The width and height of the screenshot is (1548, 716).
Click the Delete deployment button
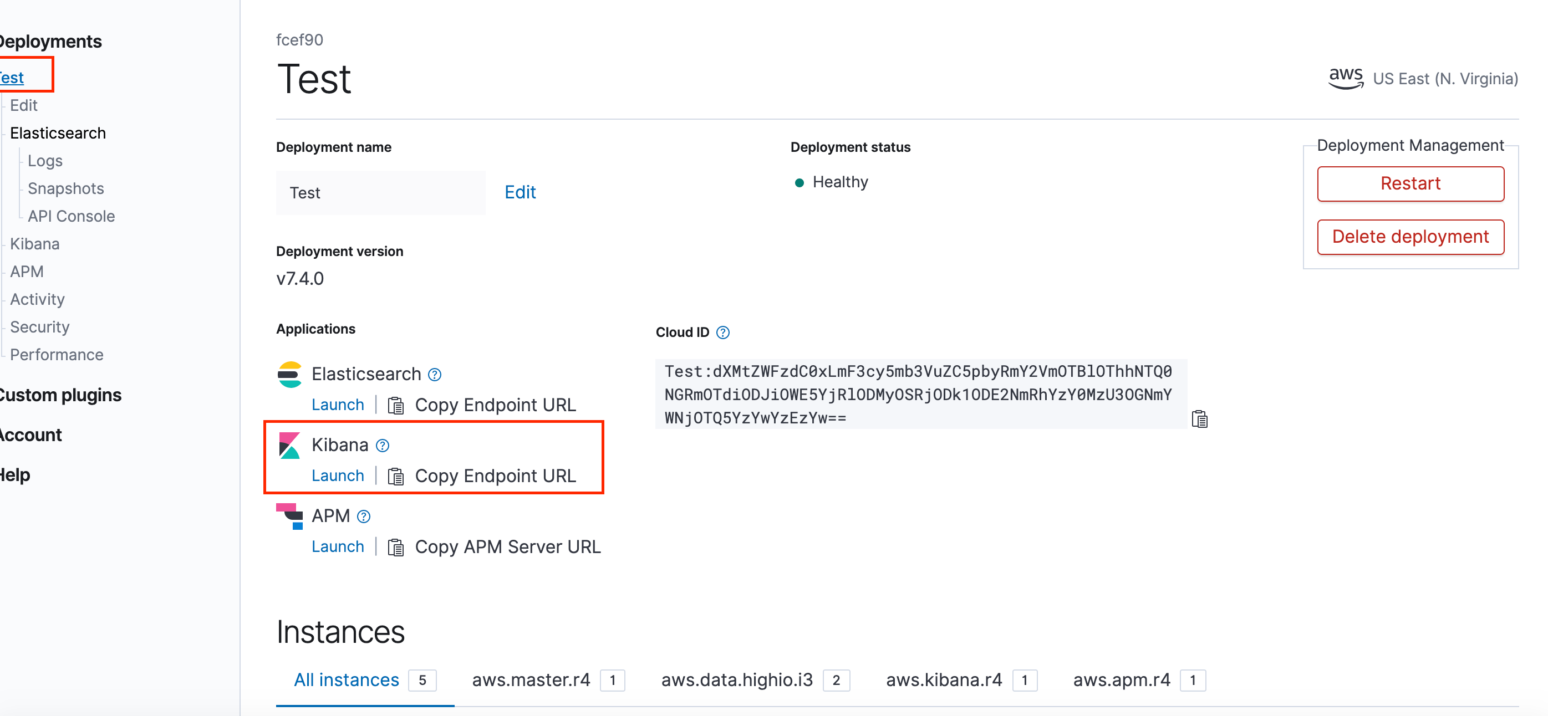coord(1410,237)
